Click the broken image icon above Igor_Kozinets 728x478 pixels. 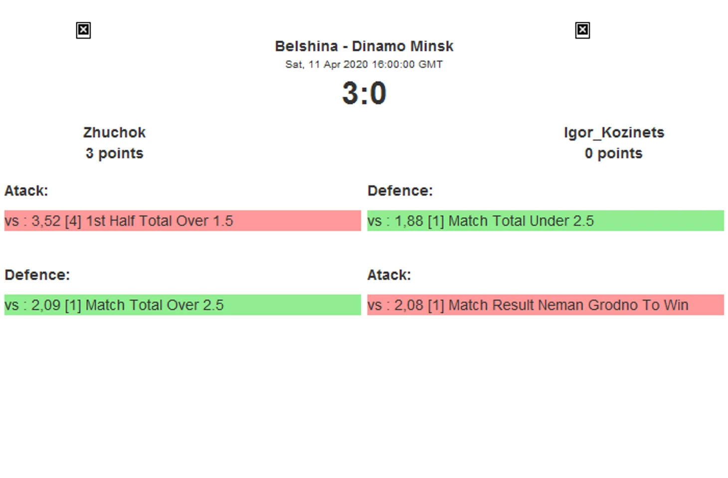tap(582, 30)
